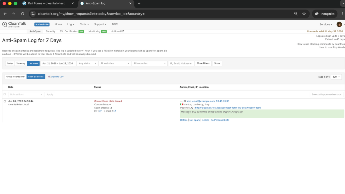Open How to use Stop Words link
Viewport: 345px width, 194px height.
point(332,47)
